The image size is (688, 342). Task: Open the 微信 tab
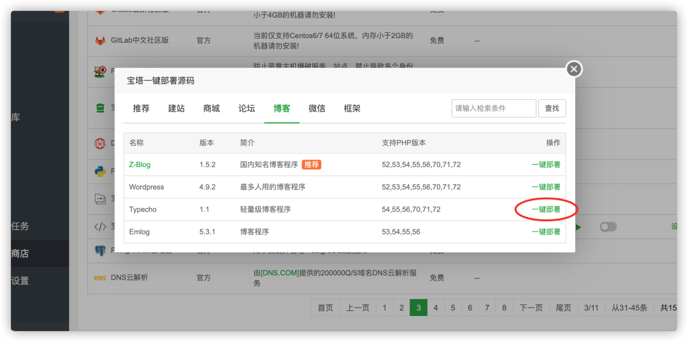click(317, 109)
